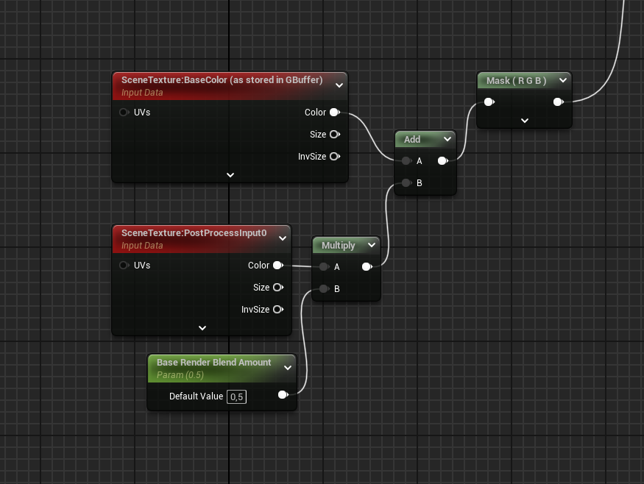Screen dimensions: 644x484
Task: Click the InvSize output pin on SceneTexture:BaseColor
Action: (x=334, y=157)
